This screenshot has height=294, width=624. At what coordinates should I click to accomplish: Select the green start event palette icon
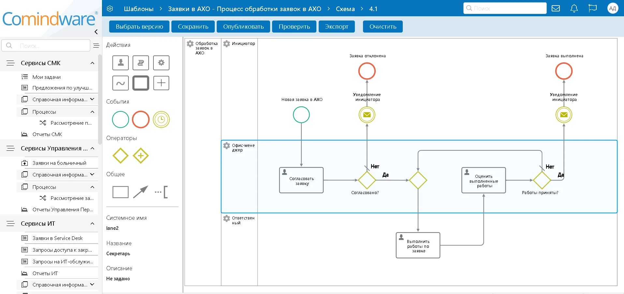coord(121,119)
